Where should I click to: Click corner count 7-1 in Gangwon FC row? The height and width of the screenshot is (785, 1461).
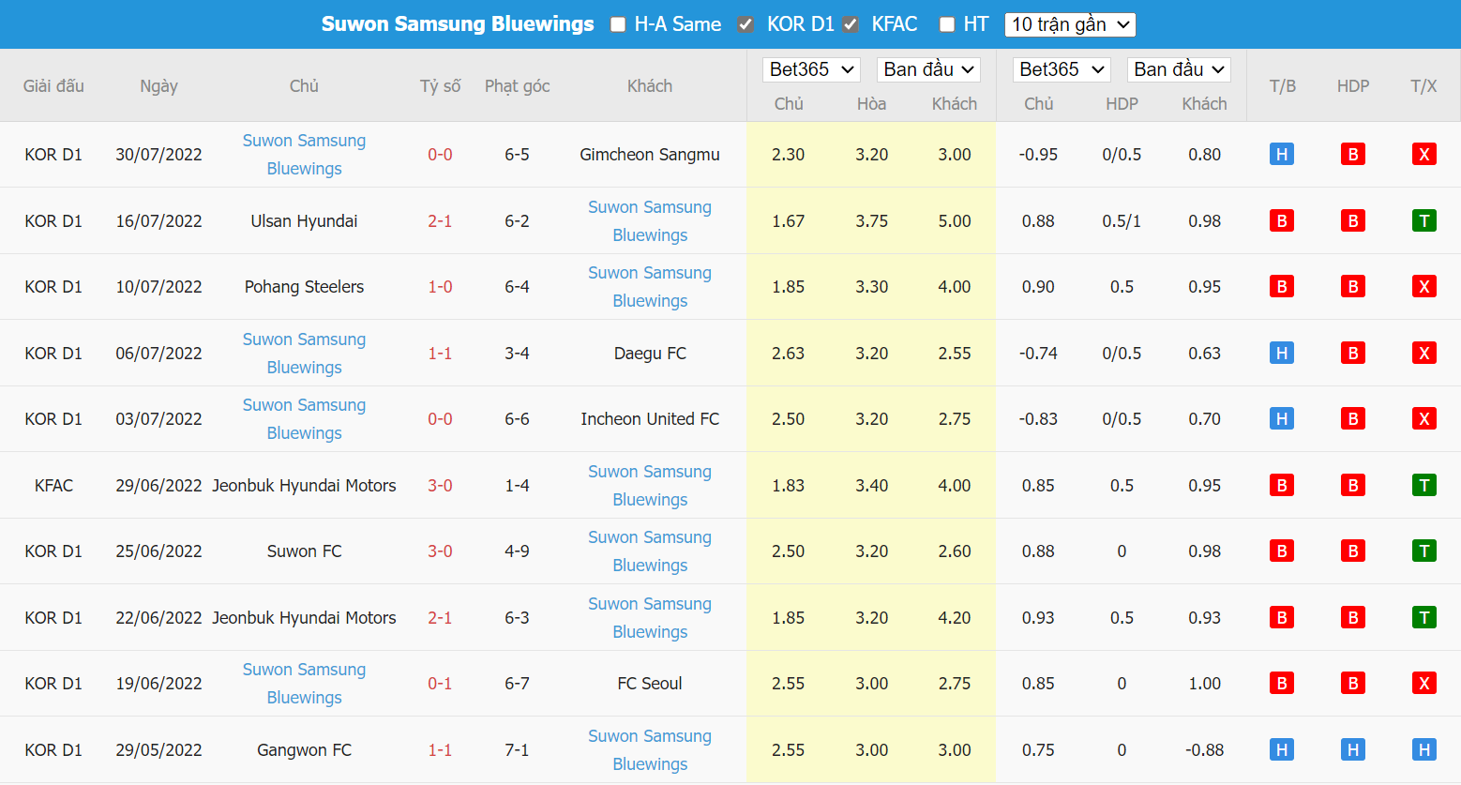(x=517, y=750)
